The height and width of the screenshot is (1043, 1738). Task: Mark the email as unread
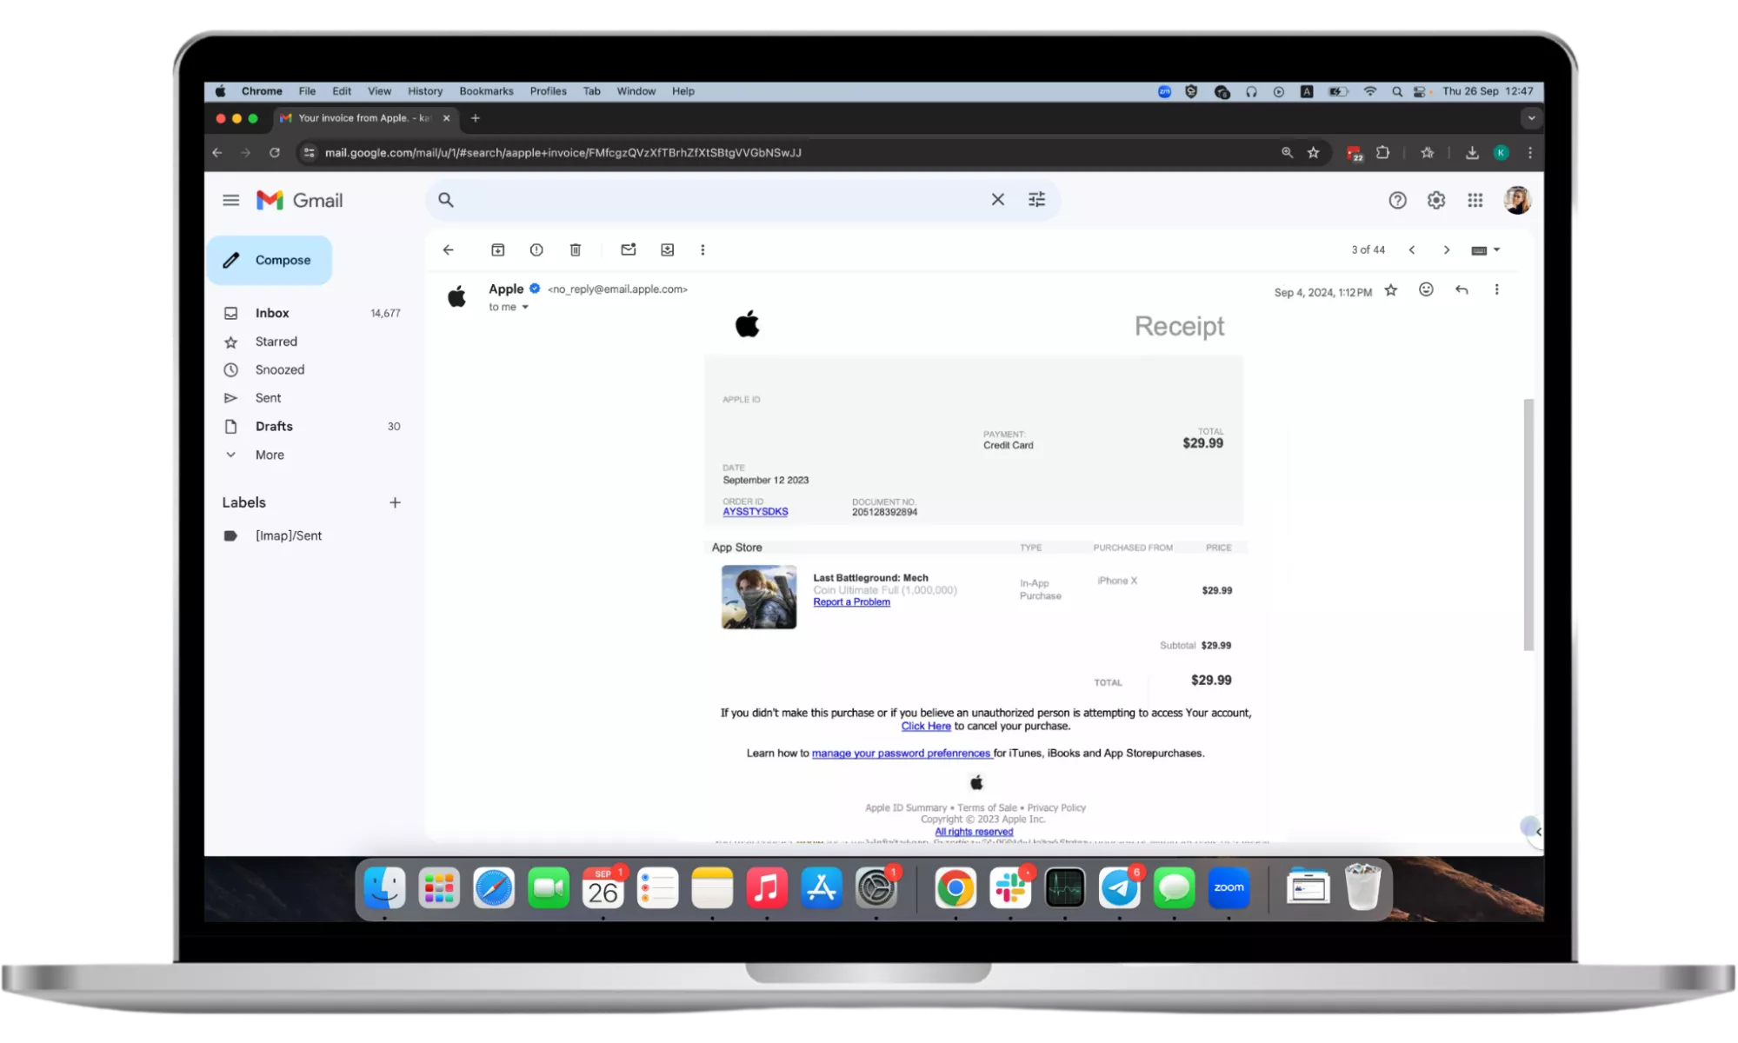(628, 250)
